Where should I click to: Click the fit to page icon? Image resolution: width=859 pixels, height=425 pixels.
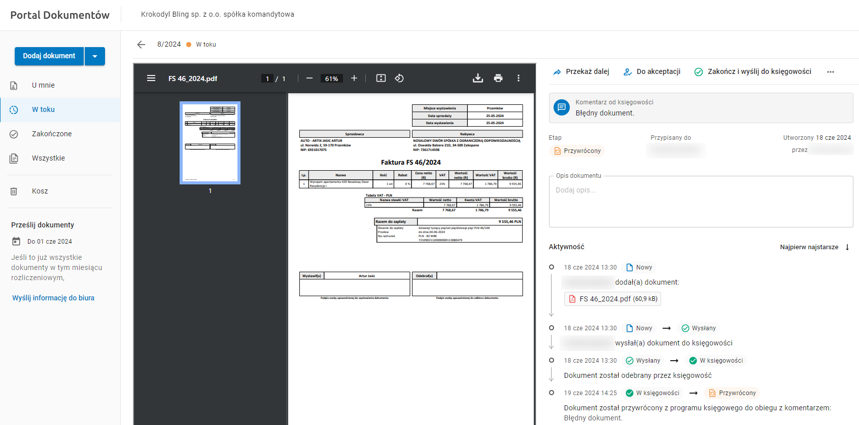[x=381, y=78]
